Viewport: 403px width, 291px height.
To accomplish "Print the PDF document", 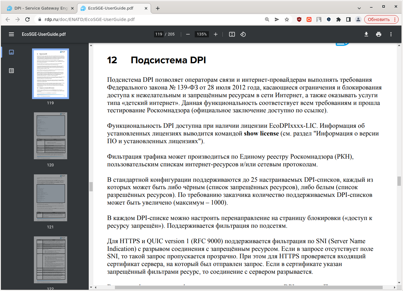I will coord(379,34).
